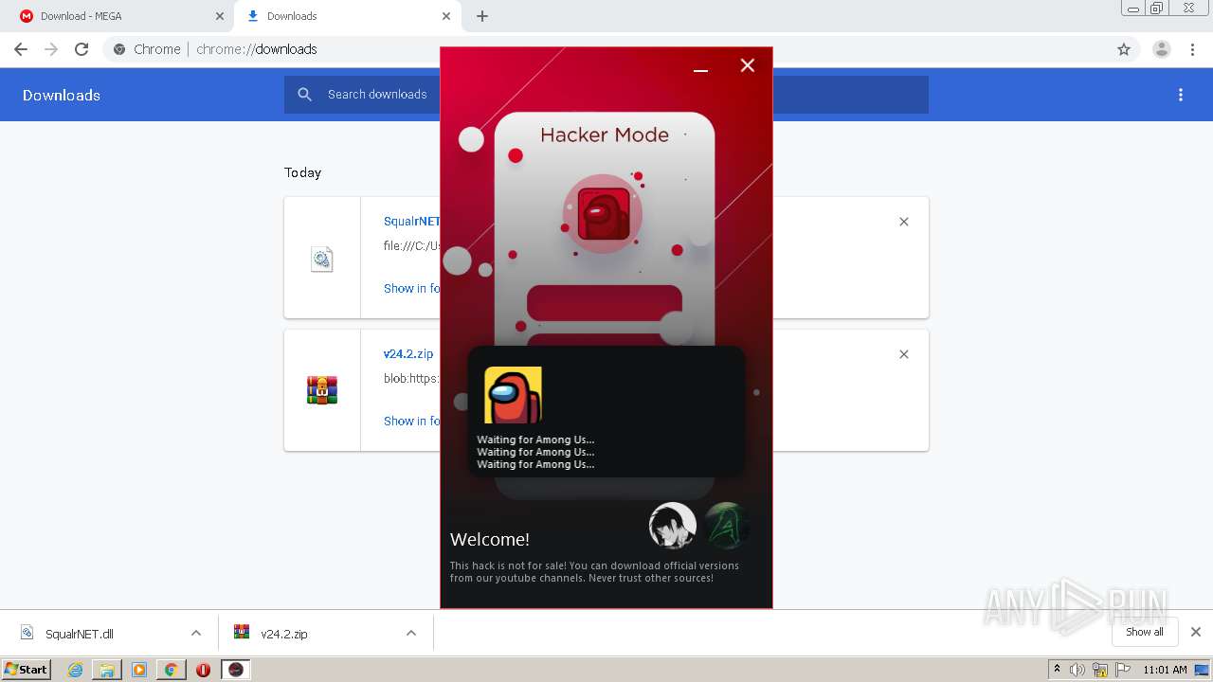Click the first red input field in Hacker Mode

tap(605, 303)
